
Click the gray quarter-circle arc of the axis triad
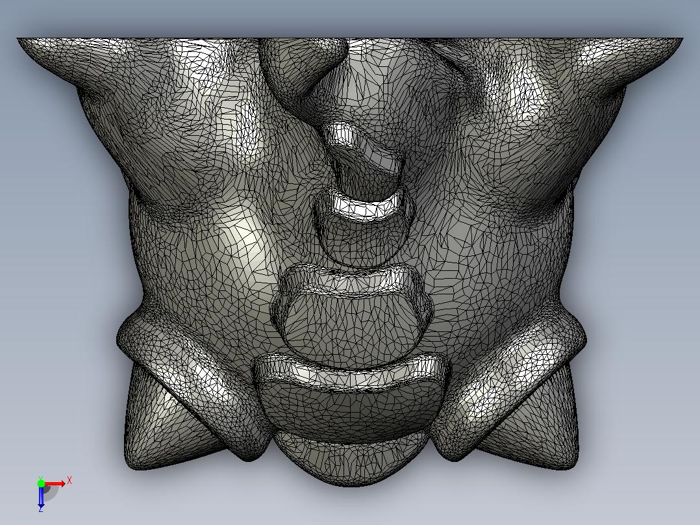coord(51,494)
